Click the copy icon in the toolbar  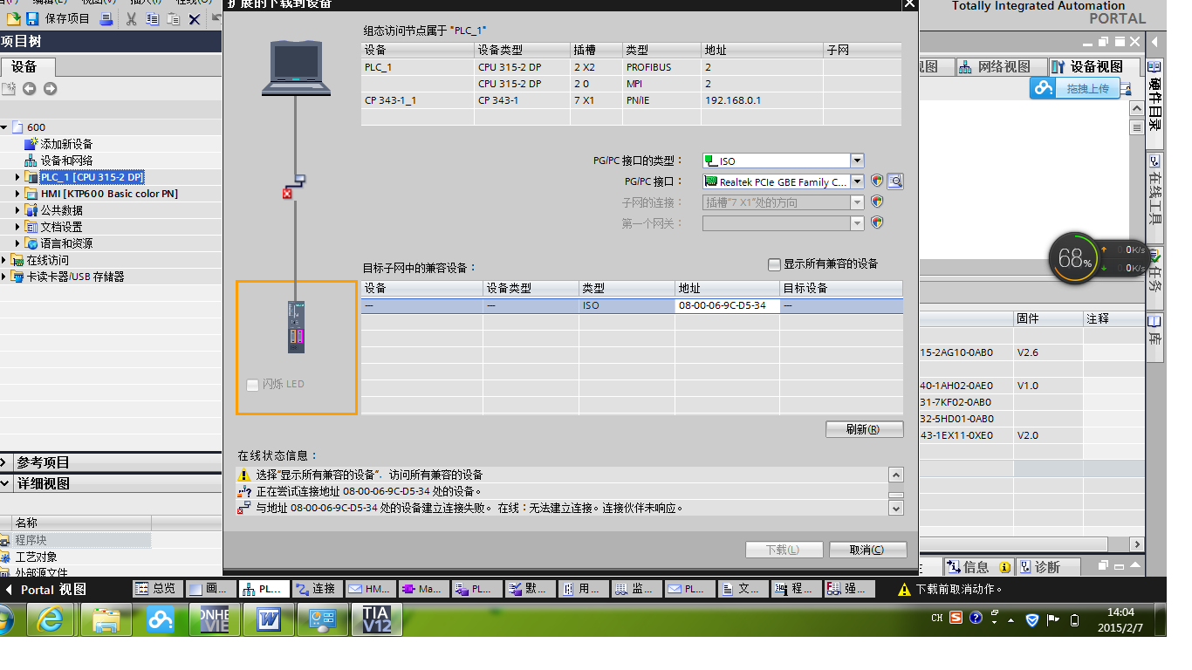click(153, 18)
